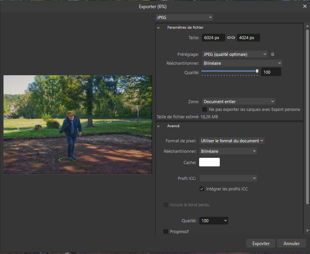Open the Avancé Qualité 100 dropdown

(214, 221)
